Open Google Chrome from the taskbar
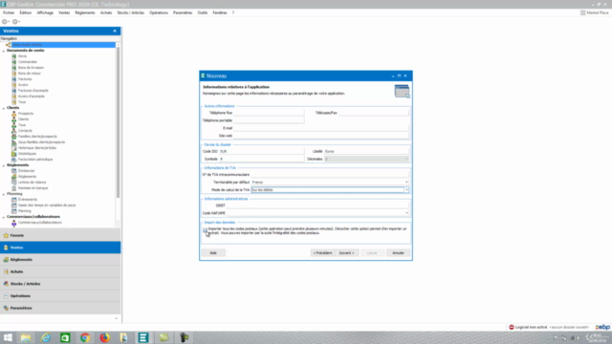Screen dimensions: 612x344 85,337
